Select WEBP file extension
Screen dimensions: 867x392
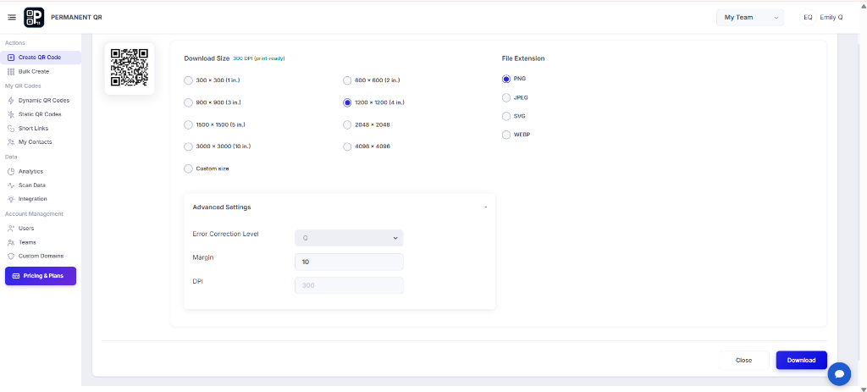506,135
